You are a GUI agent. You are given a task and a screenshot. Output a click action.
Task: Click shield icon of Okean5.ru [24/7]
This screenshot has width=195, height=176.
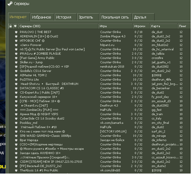pyautogui.click(x=16, y=106)
